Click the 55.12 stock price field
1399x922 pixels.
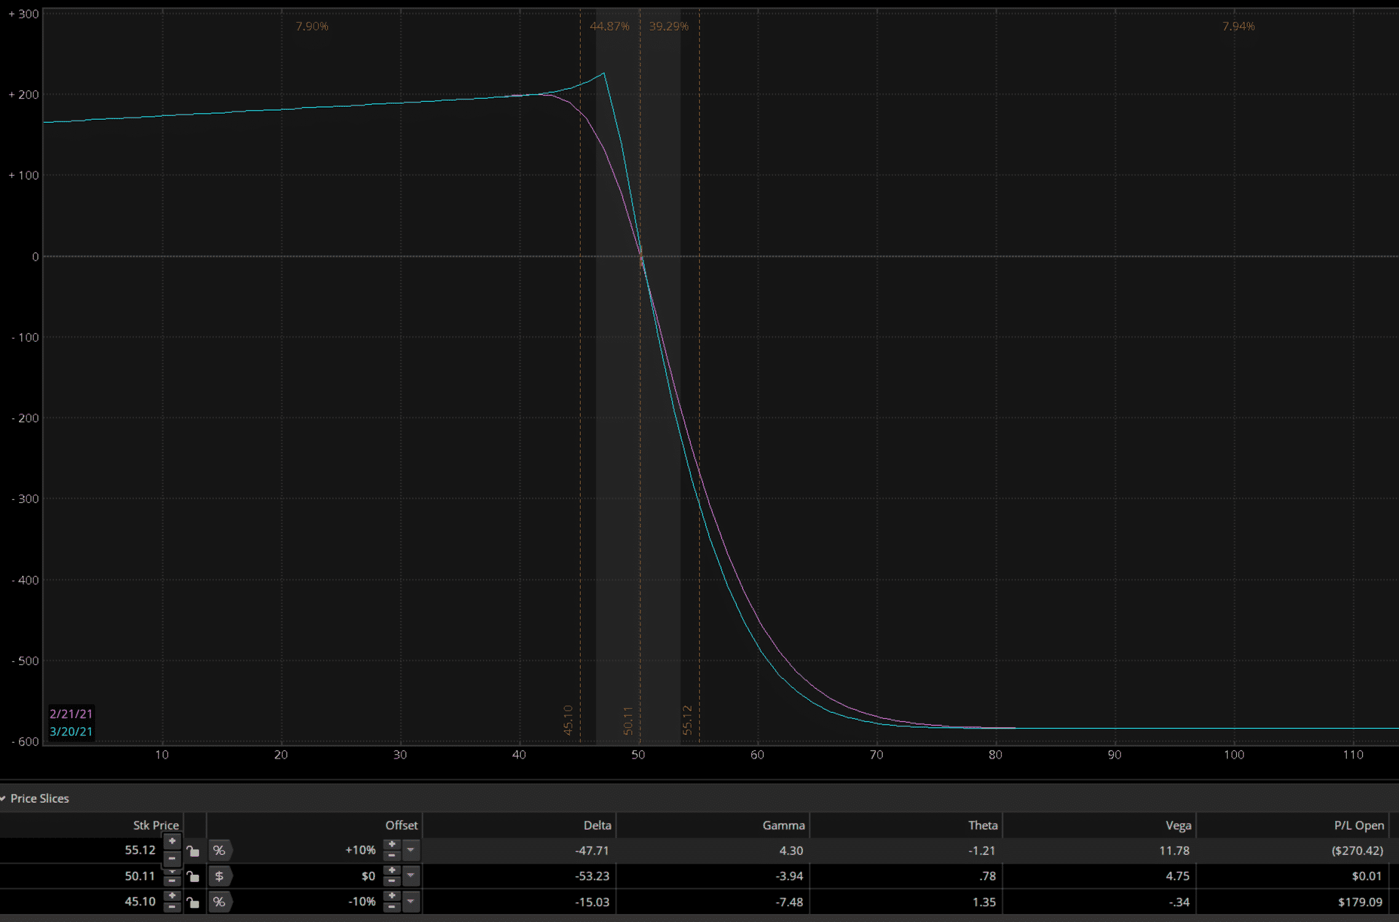click(x=140, y=850)
